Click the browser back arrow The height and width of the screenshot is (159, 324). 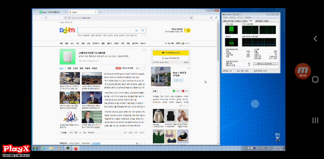pyautogui.click(x=36, y=18)
